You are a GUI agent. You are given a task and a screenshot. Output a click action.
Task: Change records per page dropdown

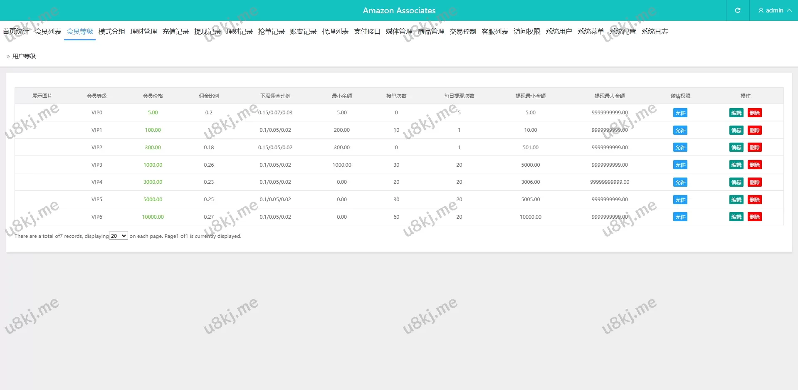(x=118, y=236)
